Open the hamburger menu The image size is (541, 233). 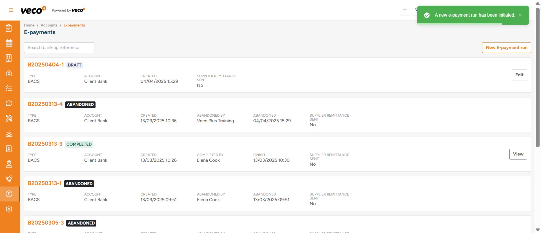[x=11, y=10]
